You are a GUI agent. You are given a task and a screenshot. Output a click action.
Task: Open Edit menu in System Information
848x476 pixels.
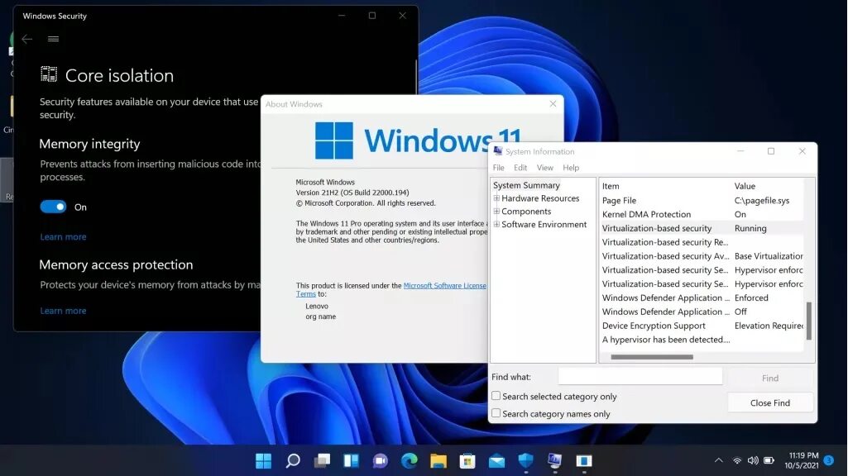tap(520, 168)
